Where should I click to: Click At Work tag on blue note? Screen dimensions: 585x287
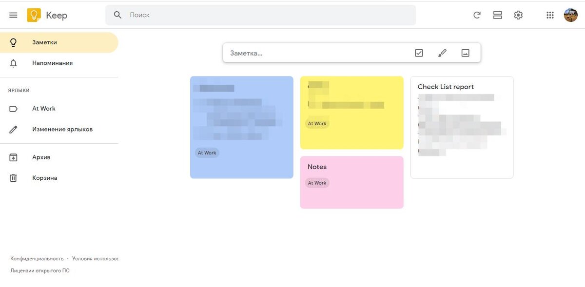point(207,153)
